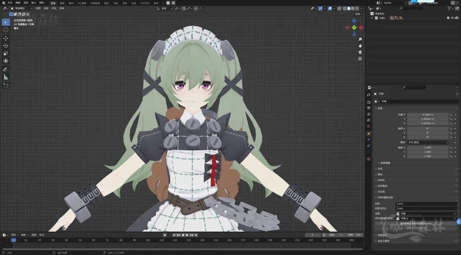Open the Physics properties tab
461x255 pixels.
(369, 139)
